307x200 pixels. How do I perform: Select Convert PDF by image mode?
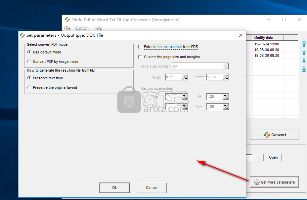tap(29, 62)
